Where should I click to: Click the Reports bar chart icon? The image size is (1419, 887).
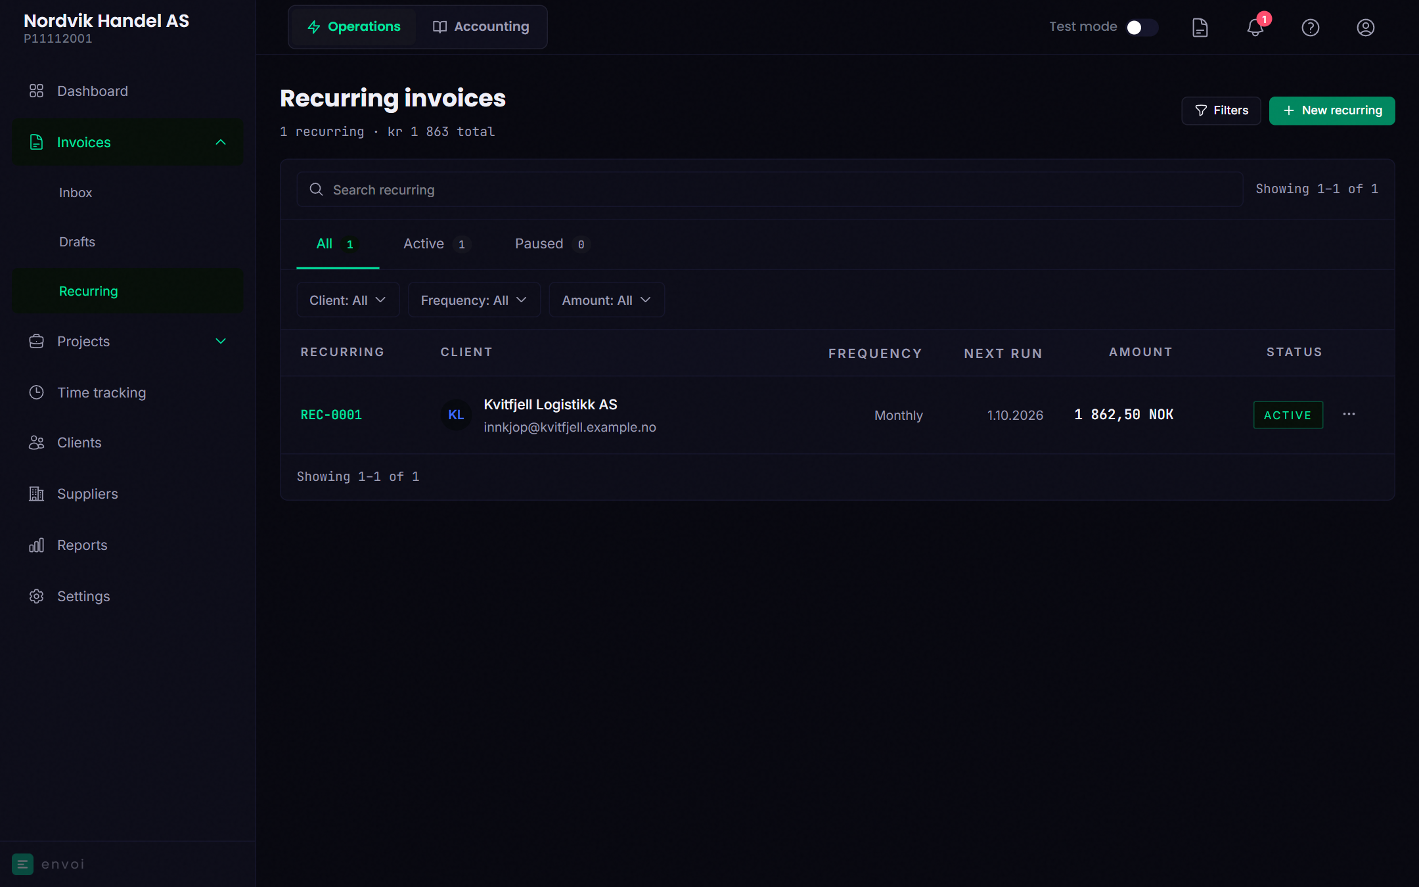[x=36, y=545]
